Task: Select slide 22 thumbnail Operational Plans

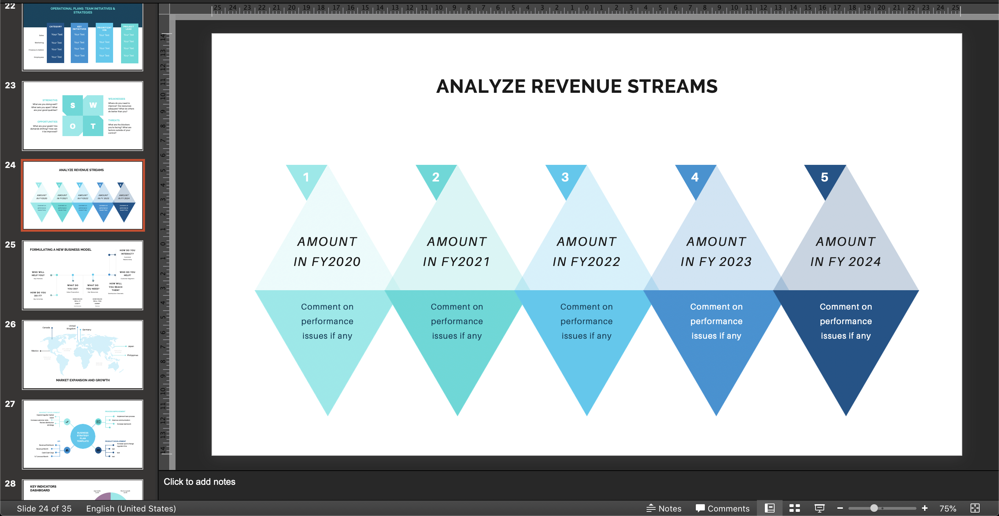Action: tap(83, 37)
